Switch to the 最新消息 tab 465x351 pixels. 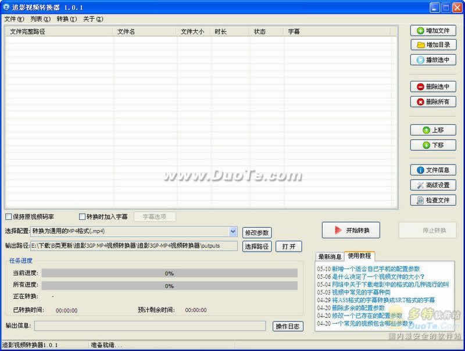329,256
